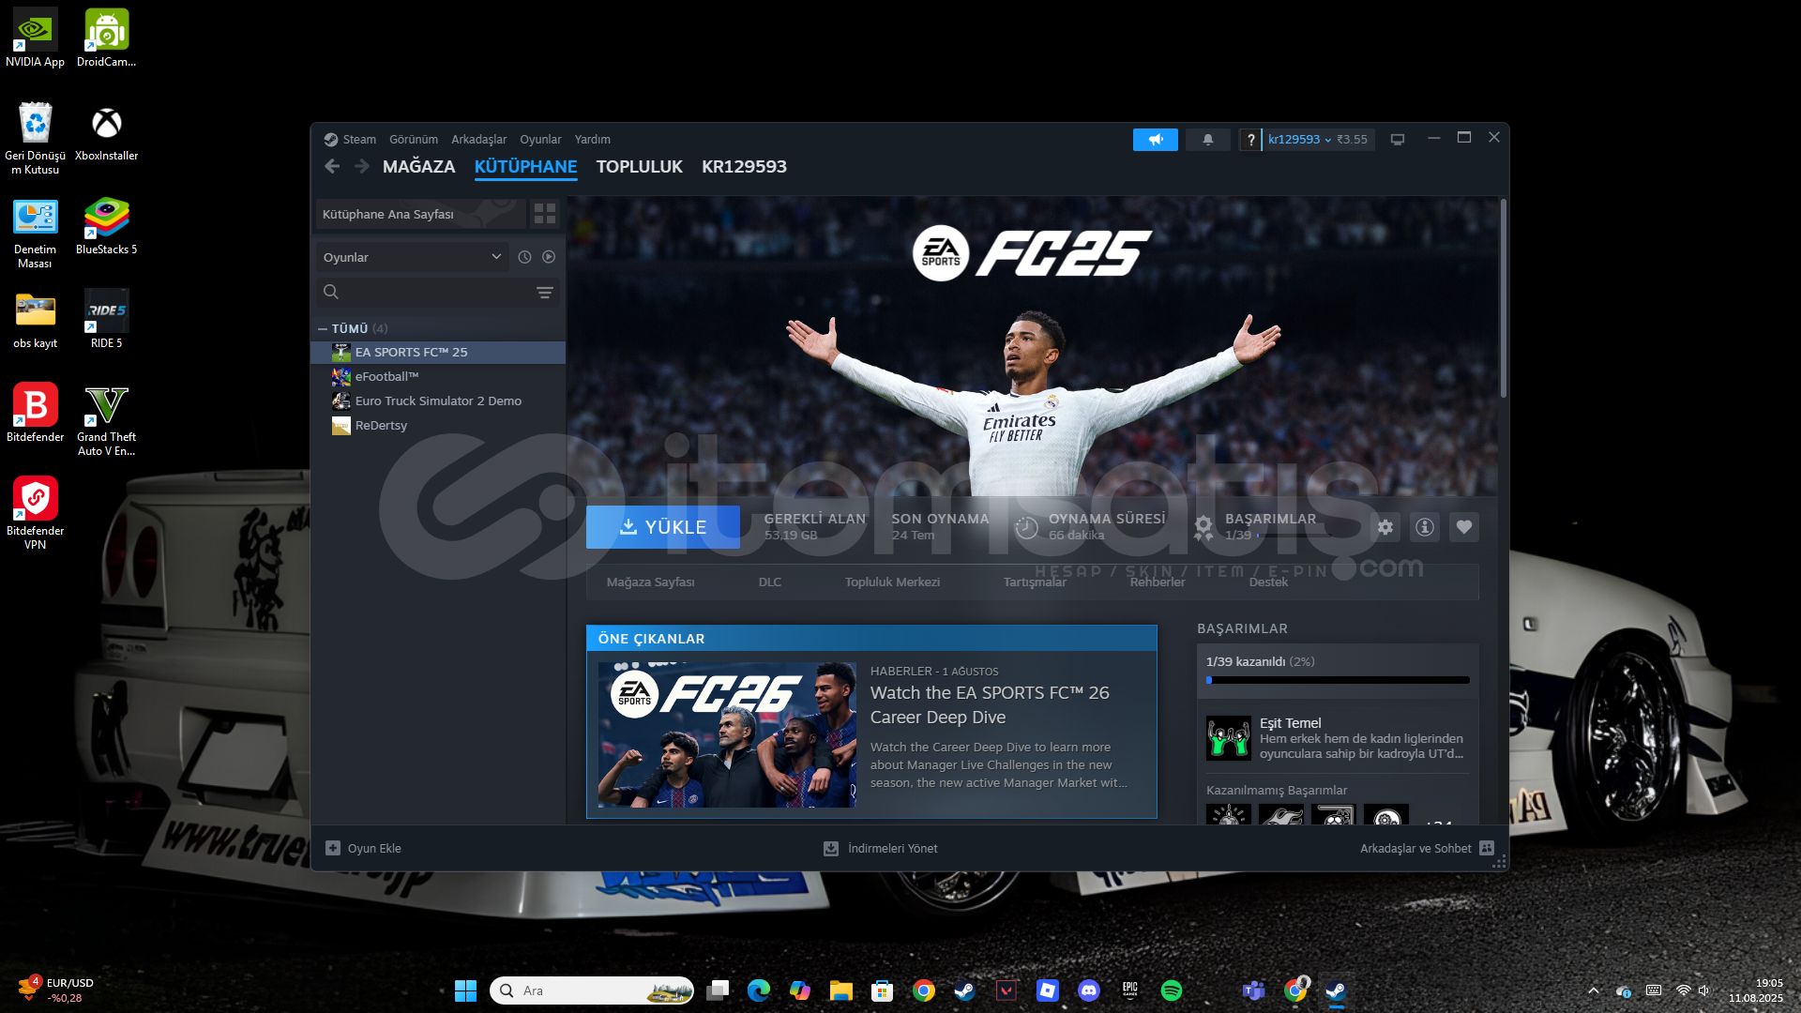
Task: Click the Steam library vertical scrollbar
Action: tap(1503, 298)
